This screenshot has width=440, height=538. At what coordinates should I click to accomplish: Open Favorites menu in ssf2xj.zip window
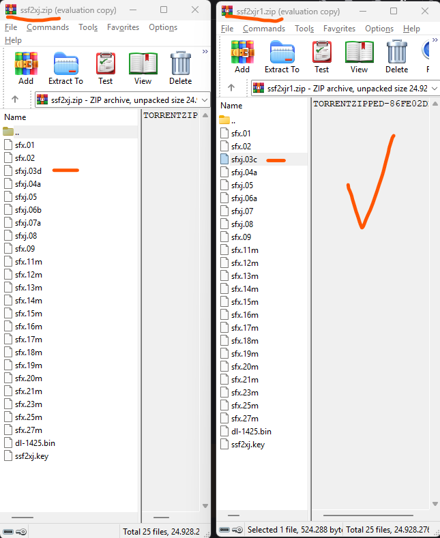click(123, 27)
